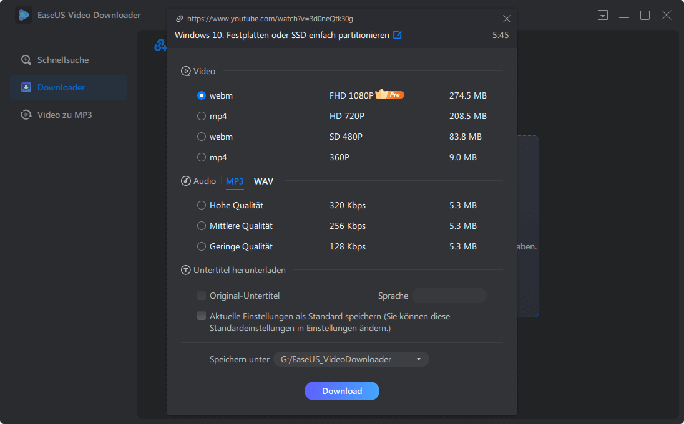Close the EaseUS Video Downloader main window

tap(666, 15)
